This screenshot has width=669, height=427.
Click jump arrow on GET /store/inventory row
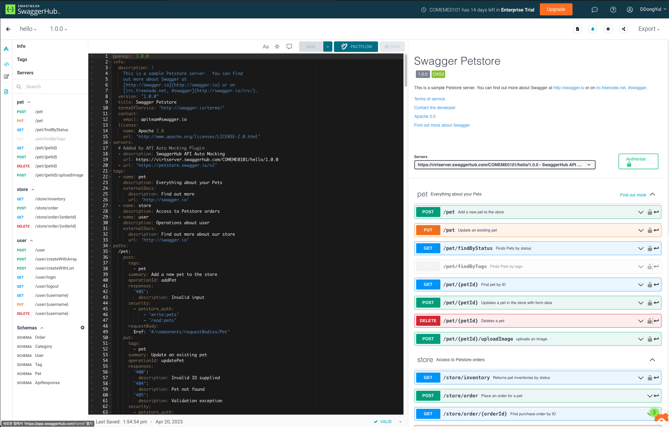click(657, 378)
